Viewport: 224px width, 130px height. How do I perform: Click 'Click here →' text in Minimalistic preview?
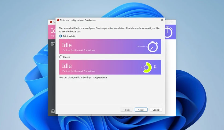[142, 46]
